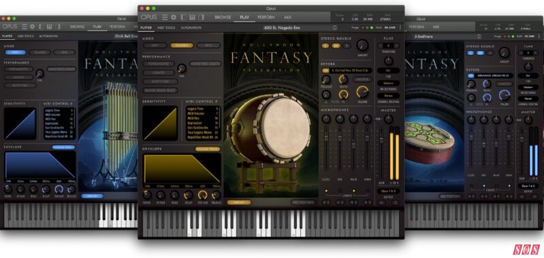Click the Mic Positions button in front window
The height and width of the screenshot is (258, 544).
pos(303,202)
